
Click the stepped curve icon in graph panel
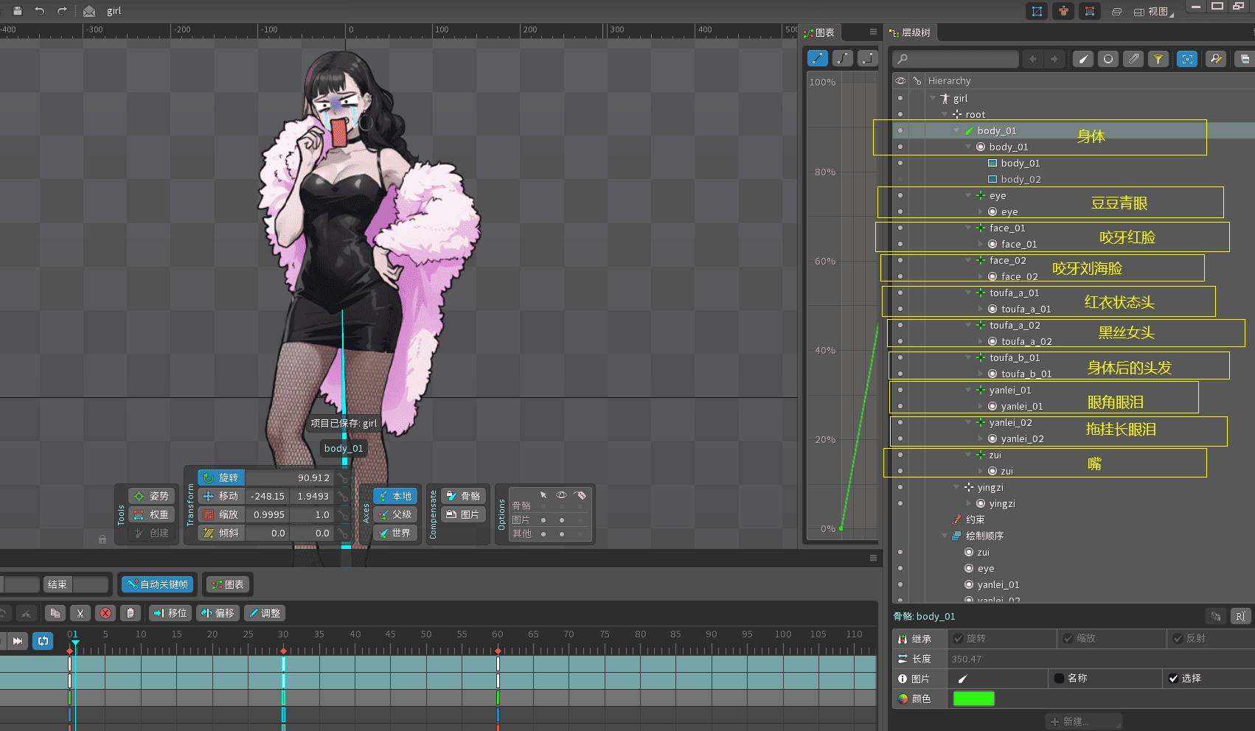[868, 58]
